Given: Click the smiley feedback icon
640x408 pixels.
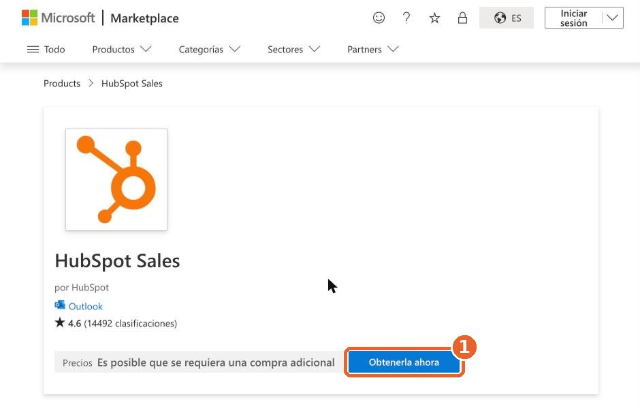Looking at the screenshot, I should (x=379, y=18).
